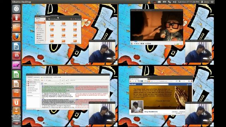
Task: Open the session gear menu
Action: [x=212, y=2]
